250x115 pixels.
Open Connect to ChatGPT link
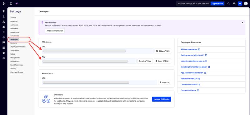coord(191,85)
